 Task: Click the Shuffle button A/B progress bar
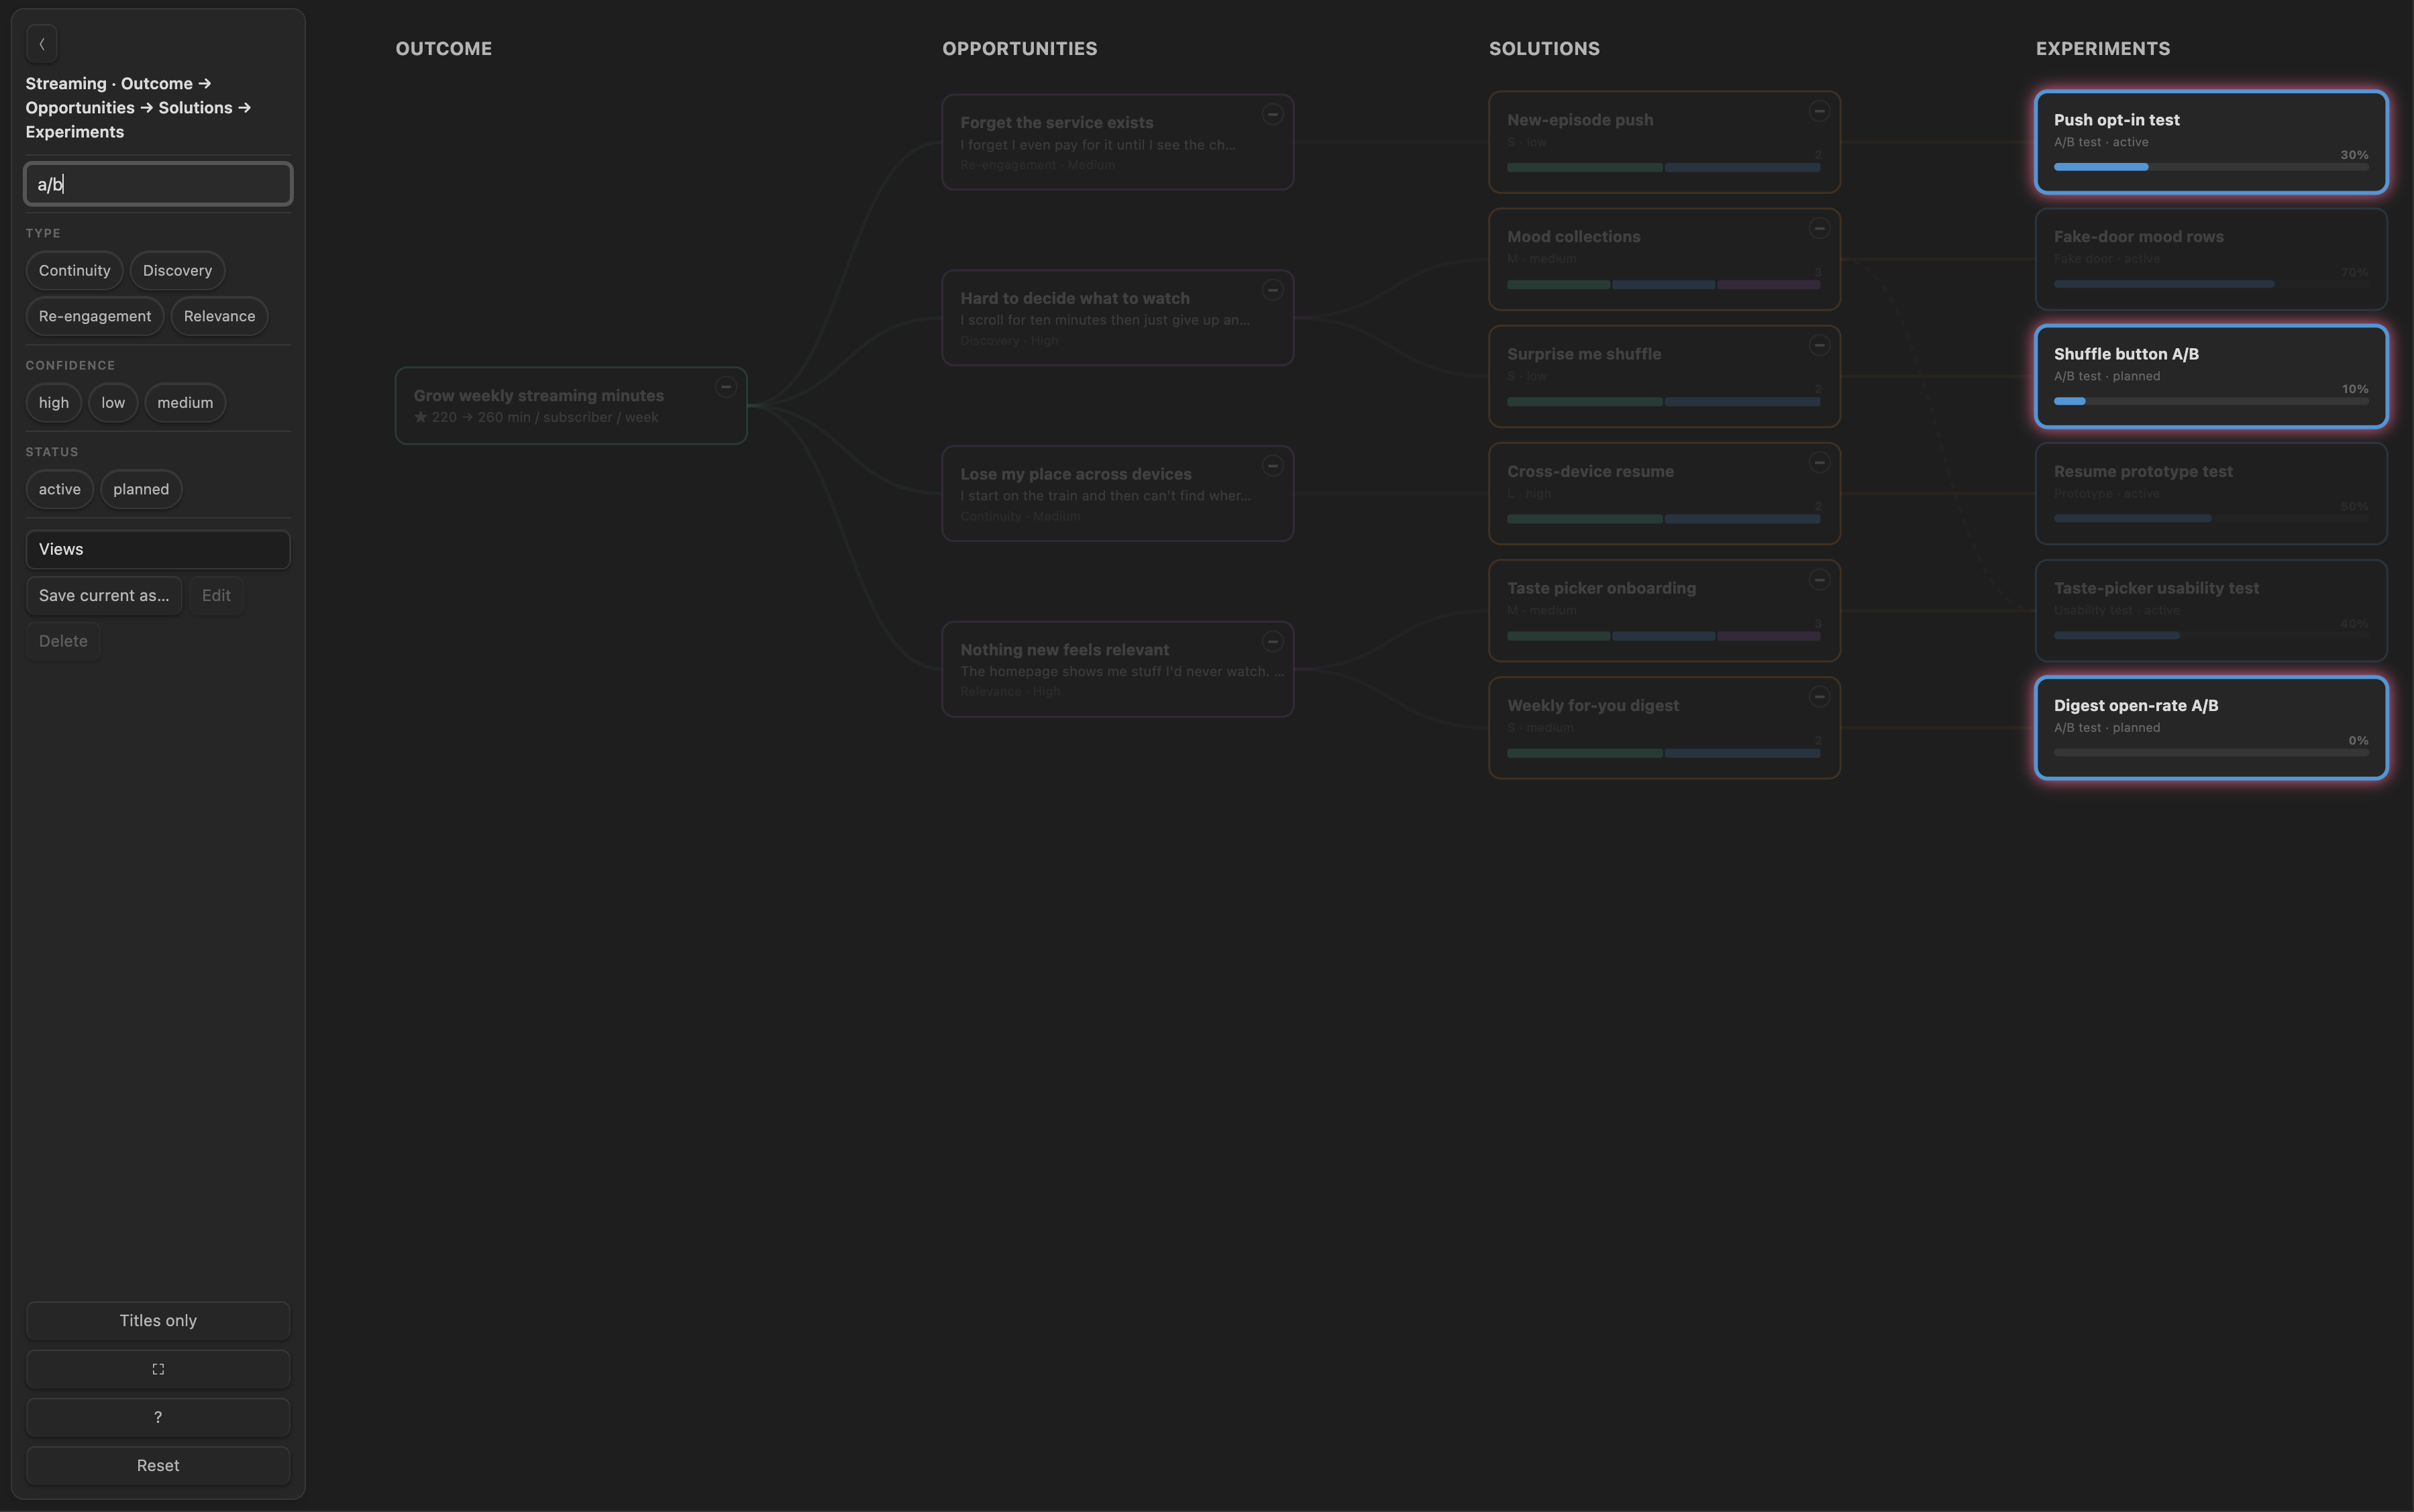[x=2211, y=401]
